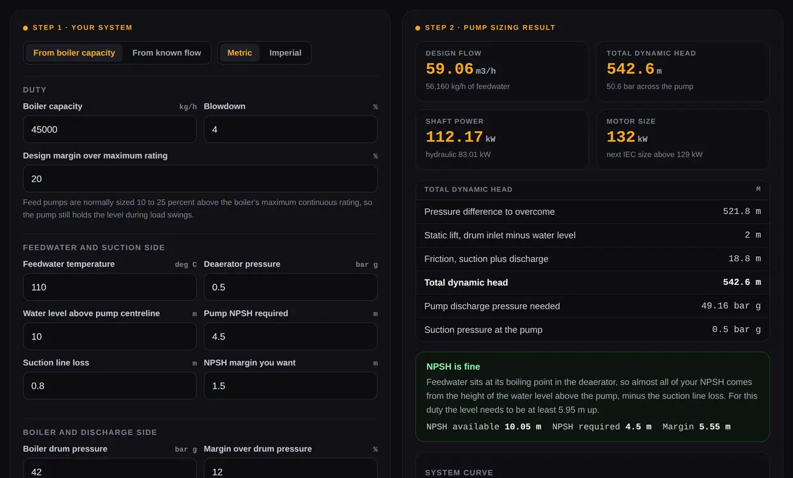Select the 521.8 m value
This screenshot has height=478, width=793.
point(742,212)
